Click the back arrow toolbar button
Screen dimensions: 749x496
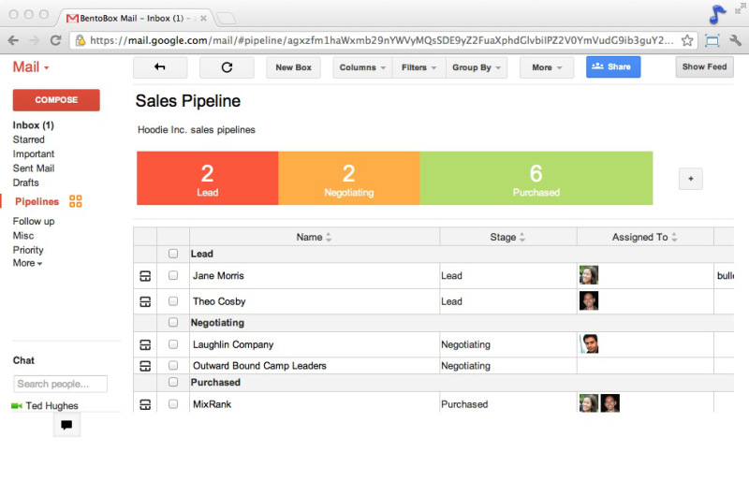tap(160, 67)
